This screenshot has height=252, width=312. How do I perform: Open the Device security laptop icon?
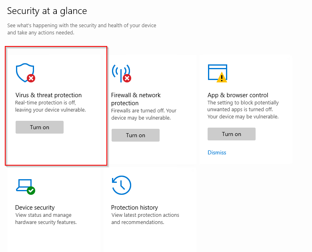pyautogui.click(x=26, y=187)
